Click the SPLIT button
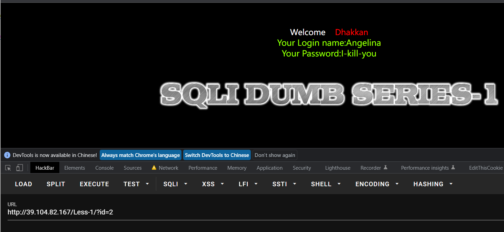The width and height of the screenshot is (504, 232). pos(56,184)
